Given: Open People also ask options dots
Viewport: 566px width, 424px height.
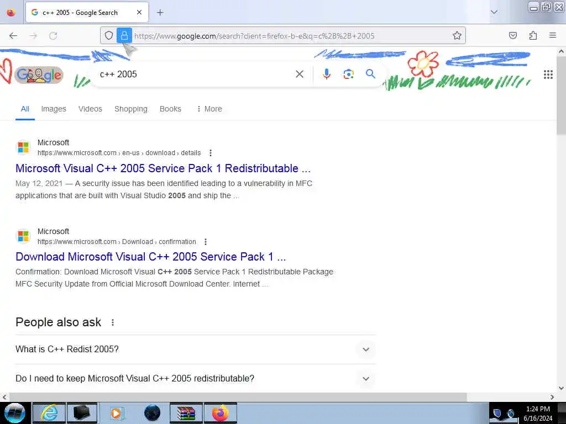Looking at the screenshot, I should pos(113,322).
